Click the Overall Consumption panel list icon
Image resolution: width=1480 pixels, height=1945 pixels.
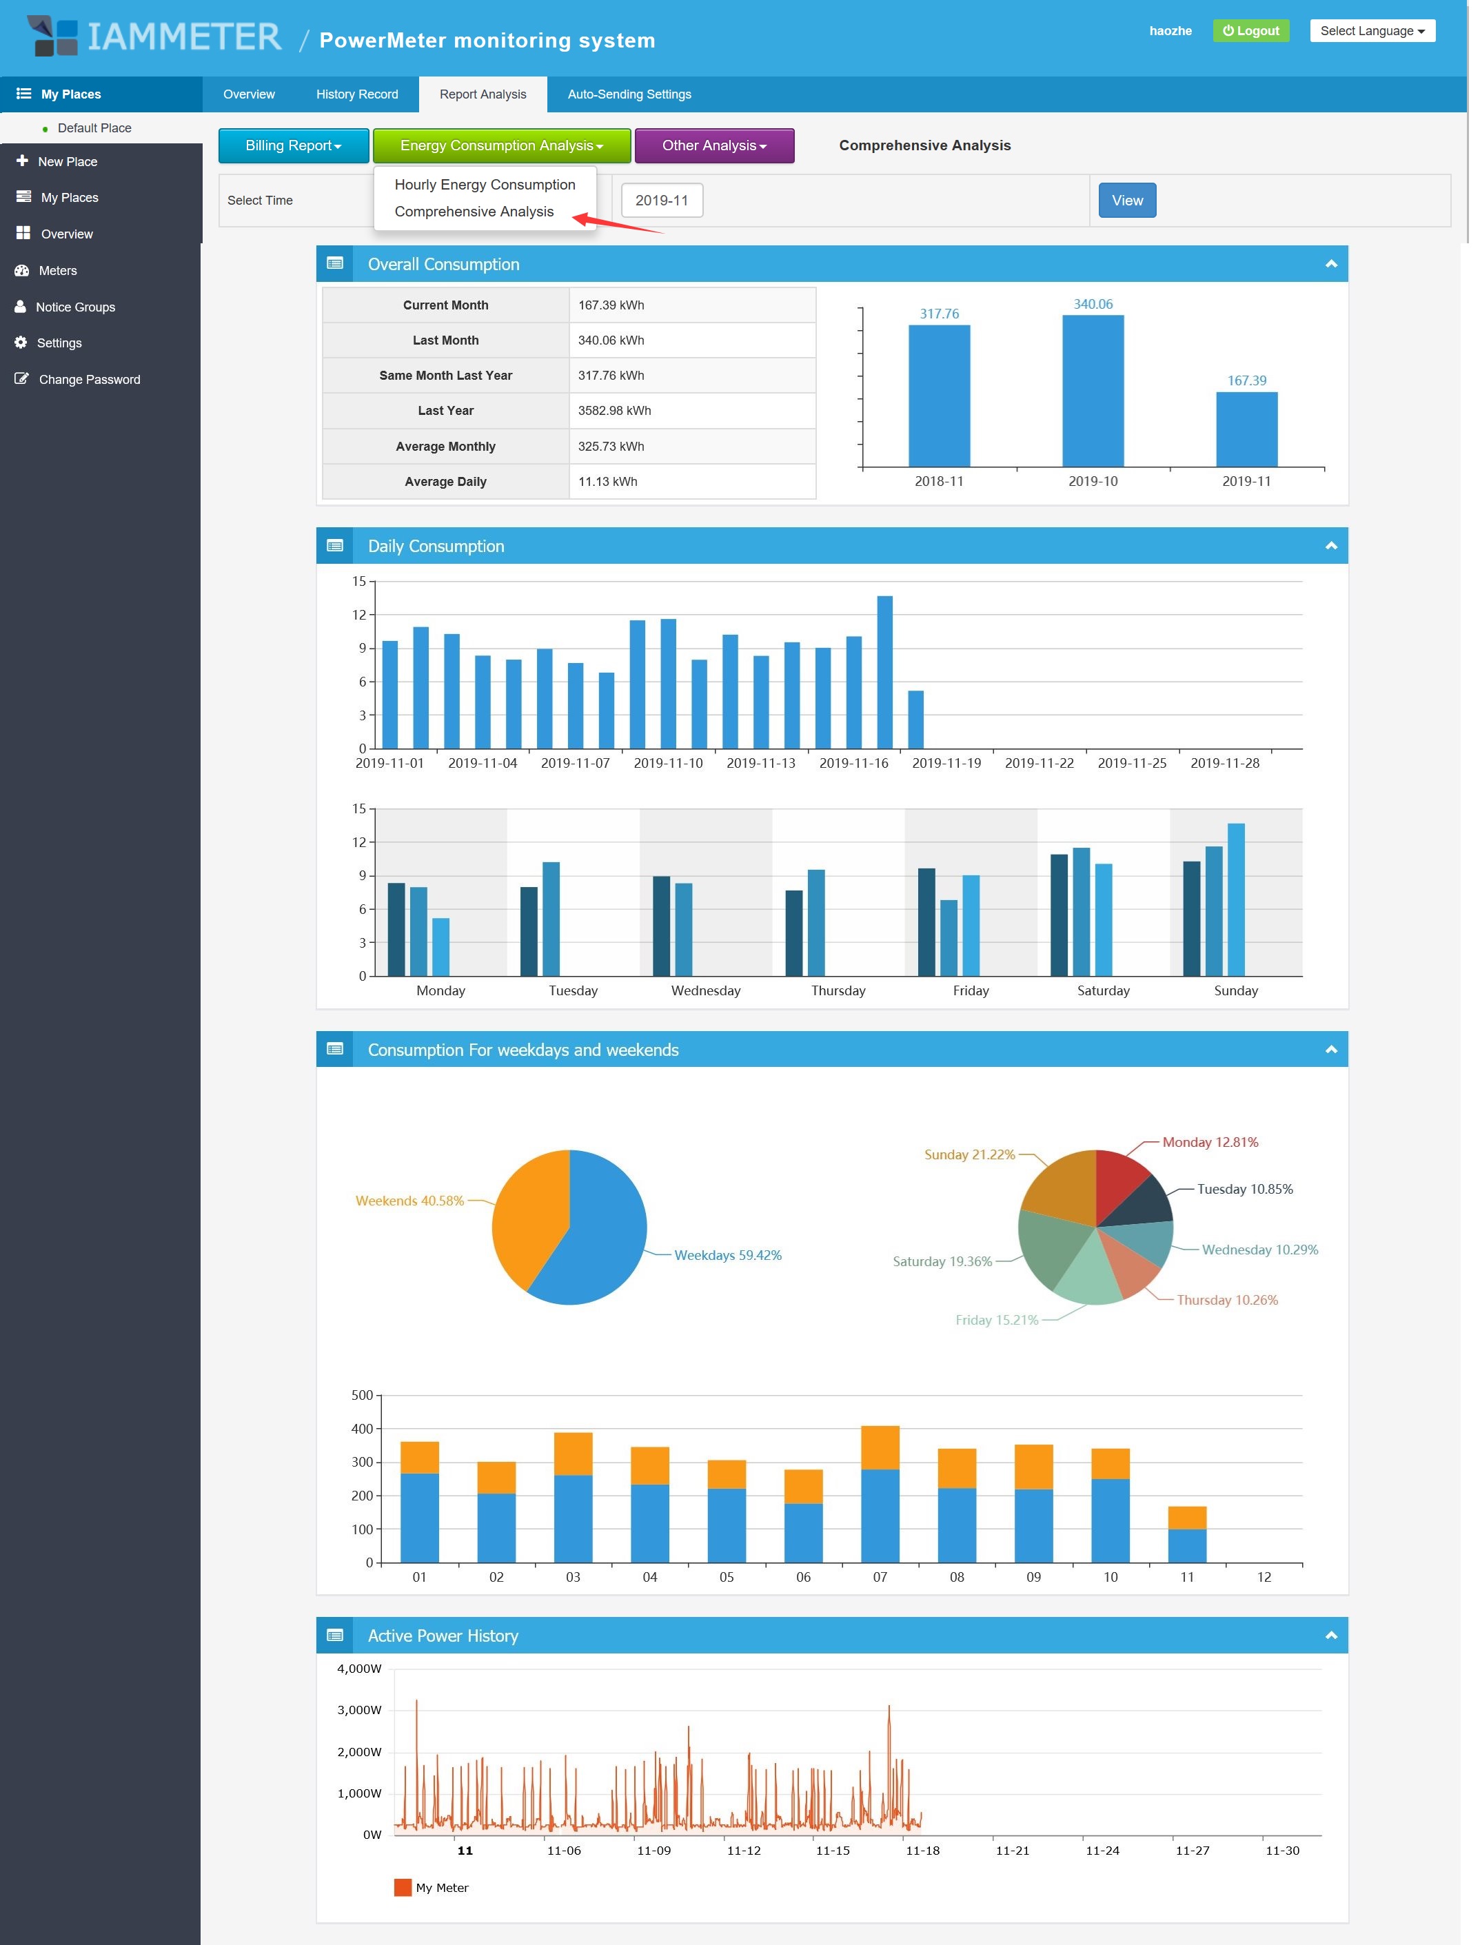click(x=335, y=263)
